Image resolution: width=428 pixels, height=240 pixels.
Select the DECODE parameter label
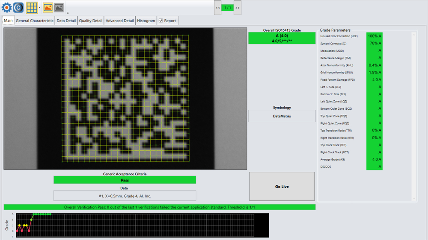[x=326, y=167]
